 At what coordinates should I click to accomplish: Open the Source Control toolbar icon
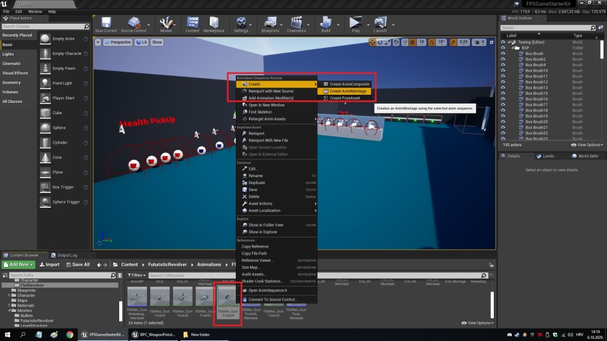point(133,24)
